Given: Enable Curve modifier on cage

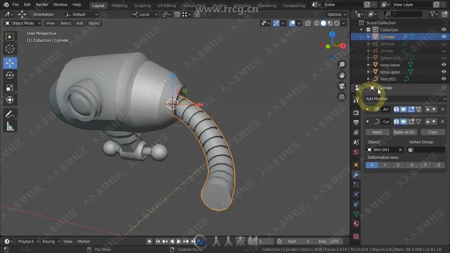Looking at the screenshot, I should coord(418,122).
